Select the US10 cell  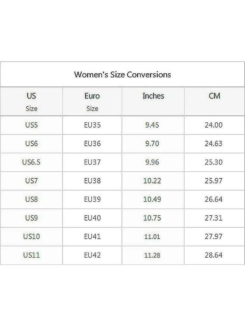(31, 236)
